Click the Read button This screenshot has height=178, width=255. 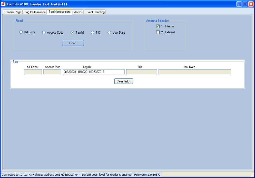point(73,43)
